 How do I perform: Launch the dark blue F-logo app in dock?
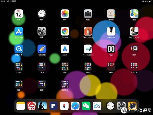tap(53, 106)
